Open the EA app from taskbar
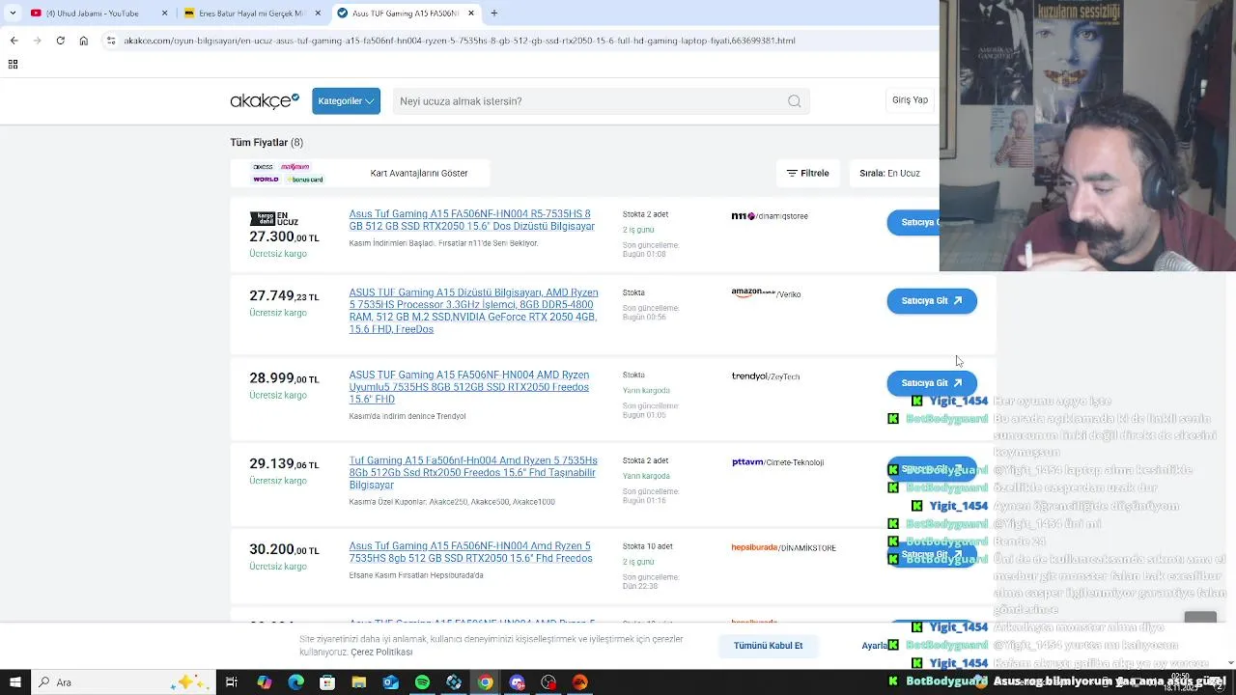Image resolution: width=1236 pixels, height=695 pixels. click(580, 682)
